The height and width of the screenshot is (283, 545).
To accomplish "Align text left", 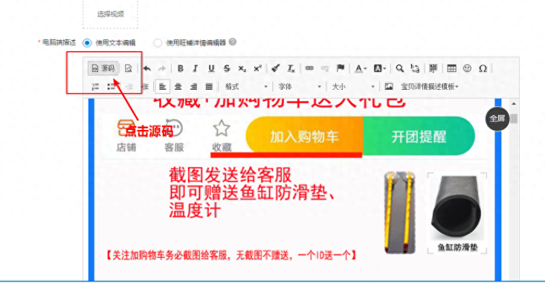I will [162, 87].
